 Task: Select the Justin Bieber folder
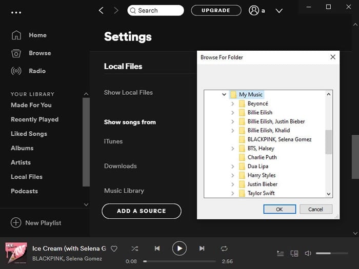pyautogui.click(x=263, y=184)
